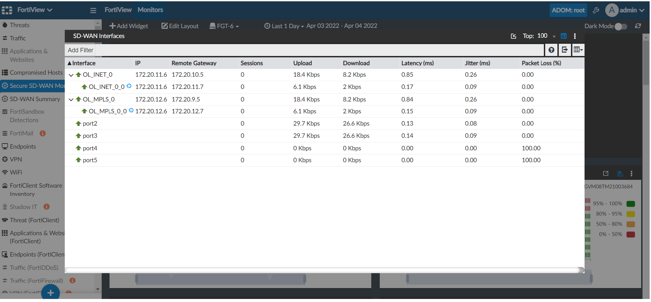Click the red 0% - 50% legend swatch
This screenshot has width=651, height=302.
point(631,234)
